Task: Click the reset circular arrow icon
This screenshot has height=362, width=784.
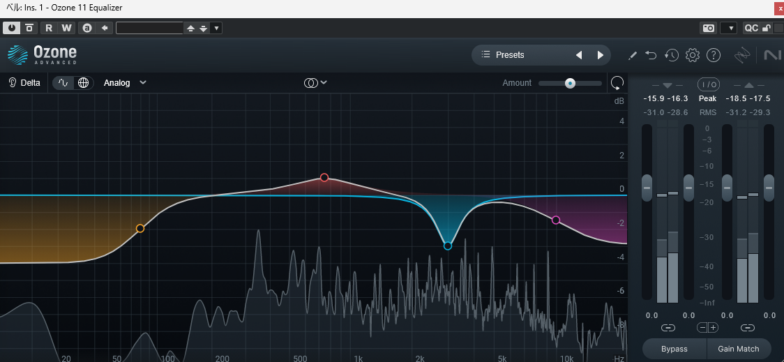Action: tap(617, 83)
